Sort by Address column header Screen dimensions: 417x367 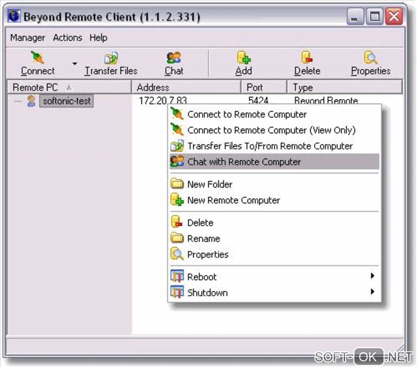(186, 87)
